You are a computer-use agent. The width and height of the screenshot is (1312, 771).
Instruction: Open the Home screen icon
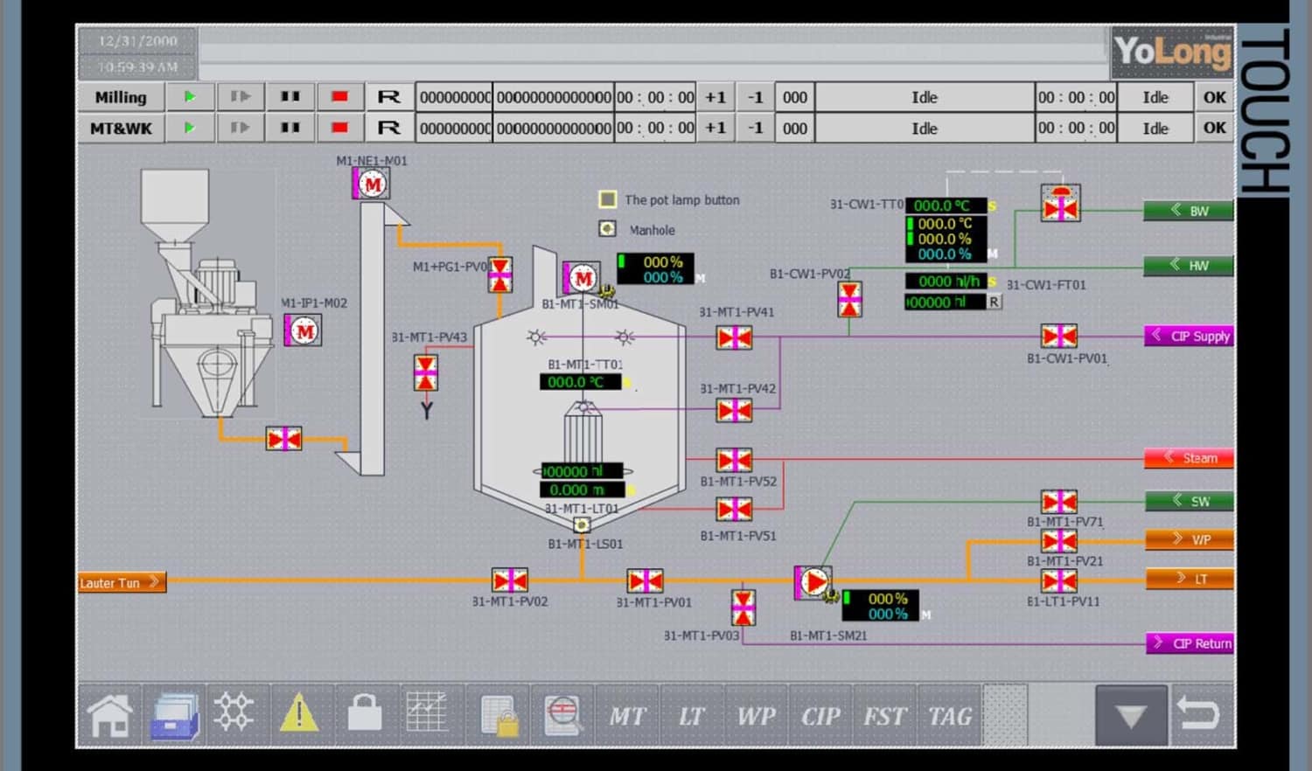click(109, 714)
